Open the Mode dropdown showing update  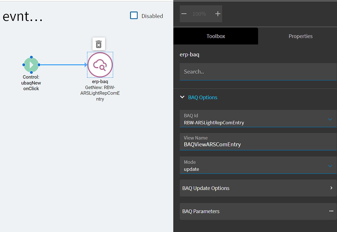tap(330, 166)
